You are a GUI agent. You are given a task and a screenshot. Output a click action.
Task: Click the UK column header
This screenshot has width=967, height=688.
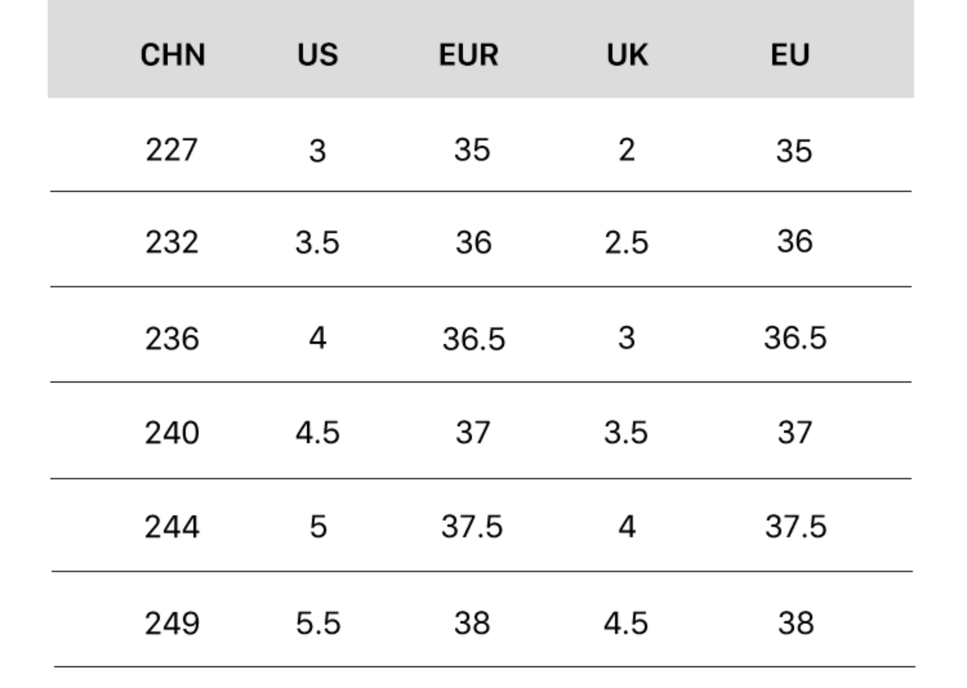point(627,55)
